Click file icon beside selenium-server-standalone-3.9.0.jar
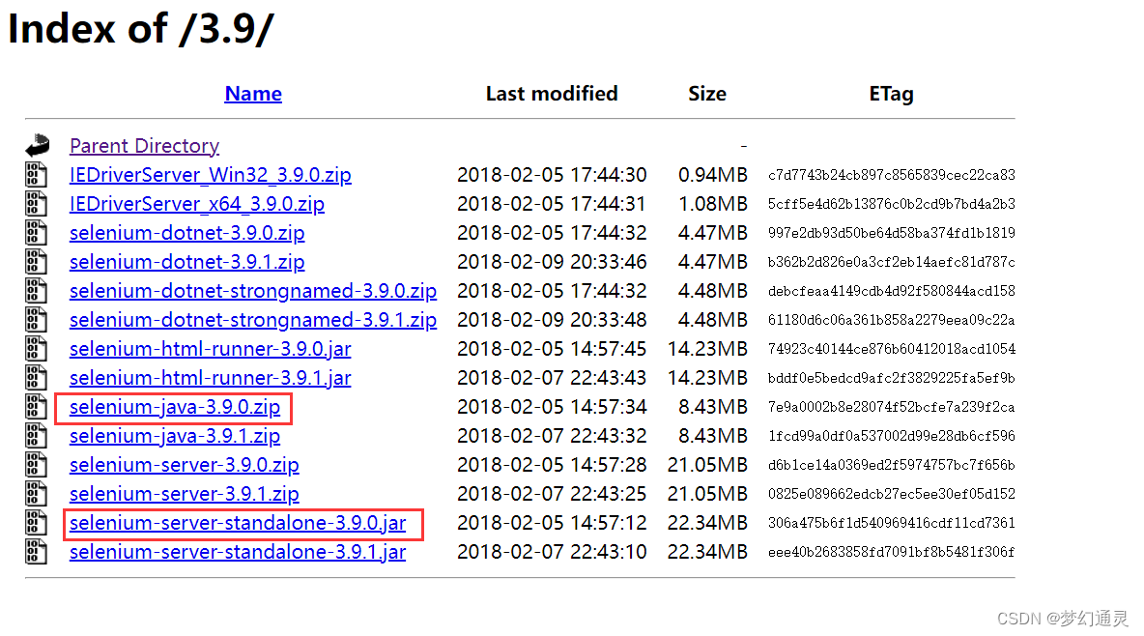The height and width of the screenshot is (636, 1144). 36,523
